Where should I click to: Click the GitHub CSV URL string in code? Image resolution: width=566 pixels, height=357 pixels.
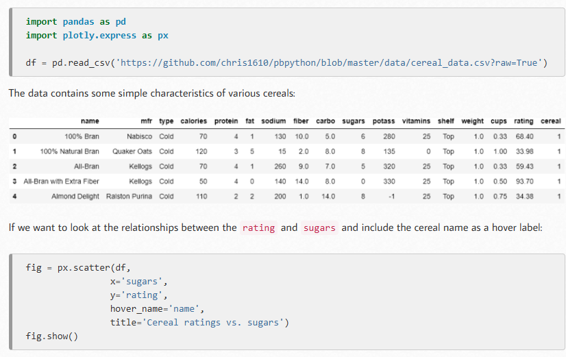click(332, 63)
